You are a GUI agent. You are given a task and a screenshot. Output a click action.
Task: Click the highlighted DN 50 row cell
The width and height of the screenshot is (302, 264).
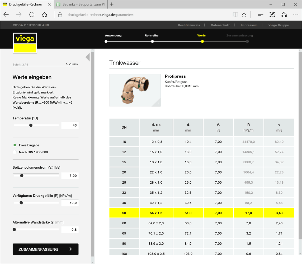click(x=124, y=213)
